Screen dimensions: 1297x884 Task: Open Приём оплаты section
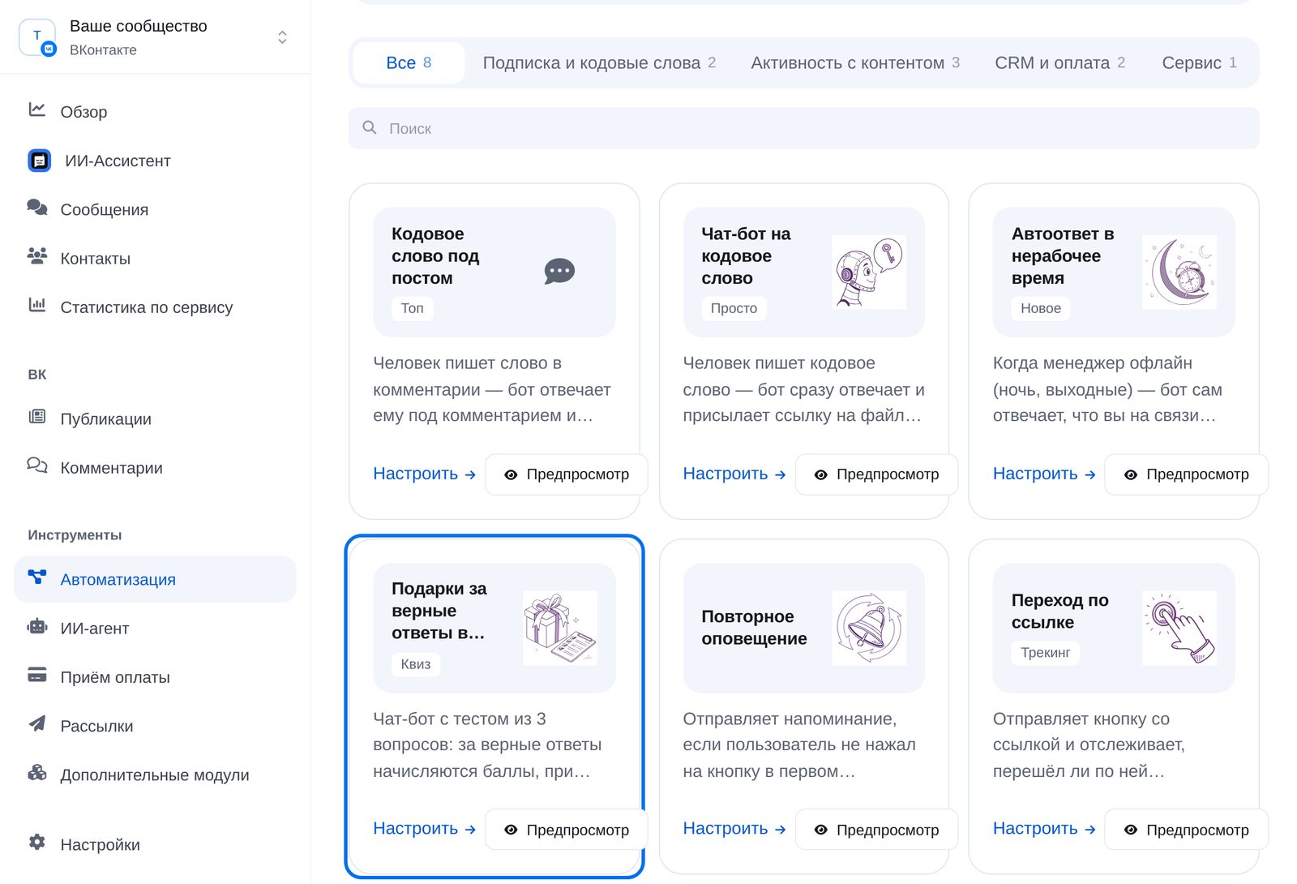(x=155, y=676)
